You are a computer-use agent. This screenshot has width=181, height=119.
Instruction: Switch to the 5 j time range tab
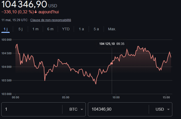[x=20, y=29]
